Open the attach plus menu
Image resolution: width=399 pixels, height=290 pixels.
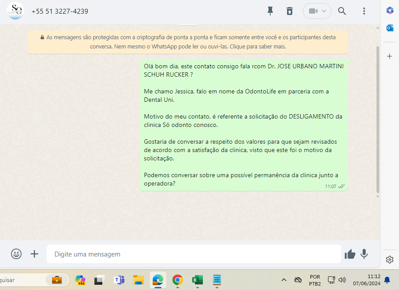point(34,254)
